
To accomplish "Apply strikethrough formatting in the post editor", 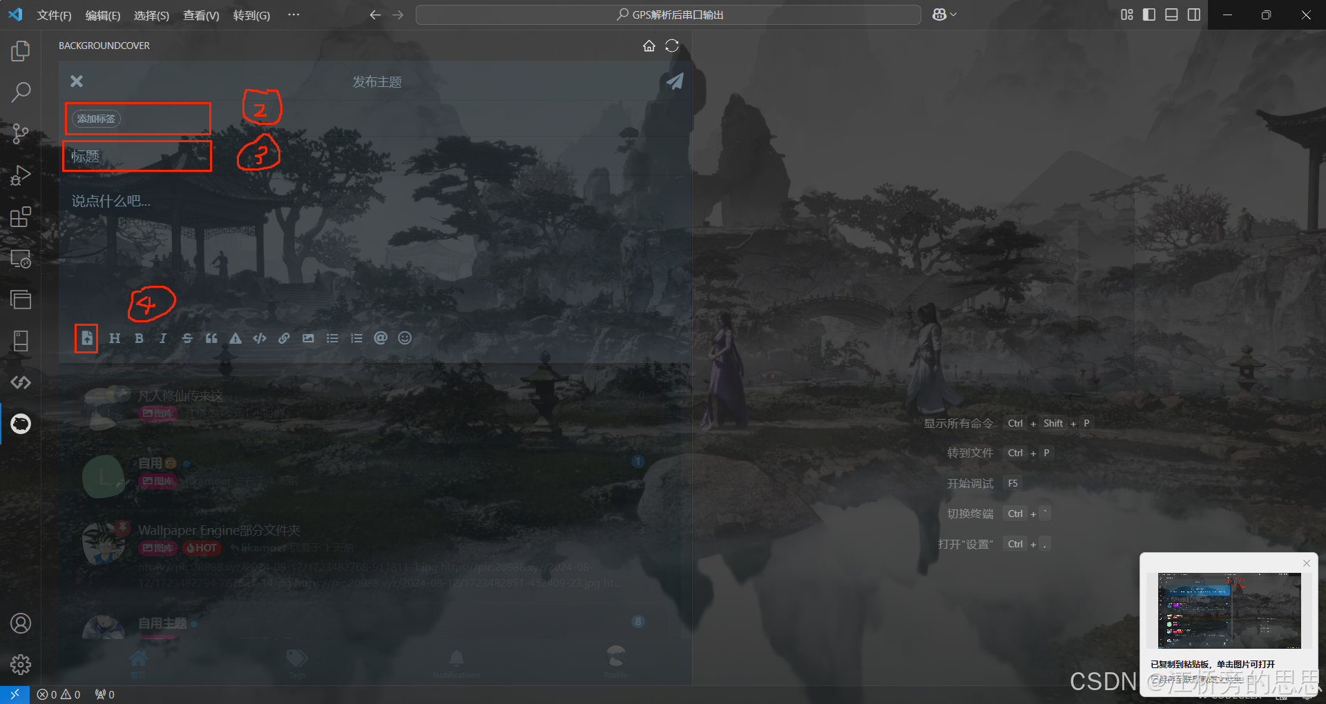I will [187, 338].
